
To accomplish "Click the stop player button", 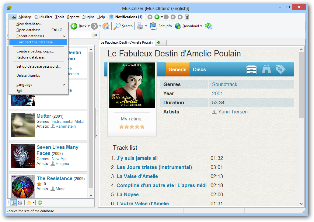I will click(x=180, y=17).
